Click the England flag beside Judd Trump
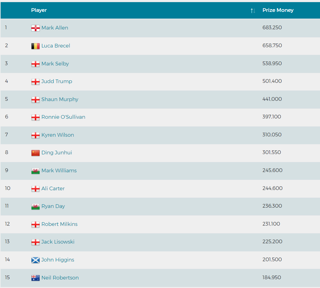320x288 pixels. (x=35, y=82)
